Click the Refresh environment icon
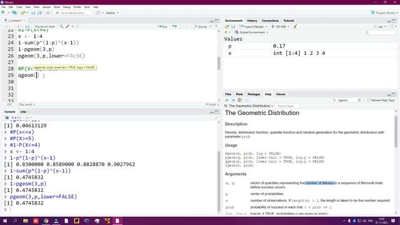 392,26
